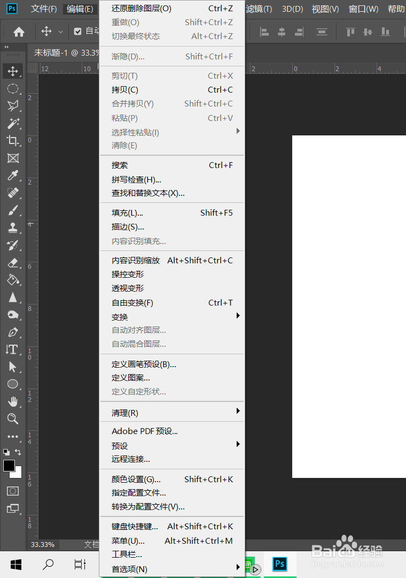This screenshot has width=406, height=578.
Task: Open the Edit Toolbar three-dots icon
Action: tap(13, 437)
